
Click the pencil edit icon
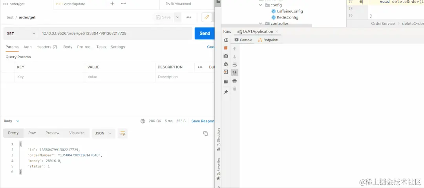pyautogui.click(x=207, y=17)
